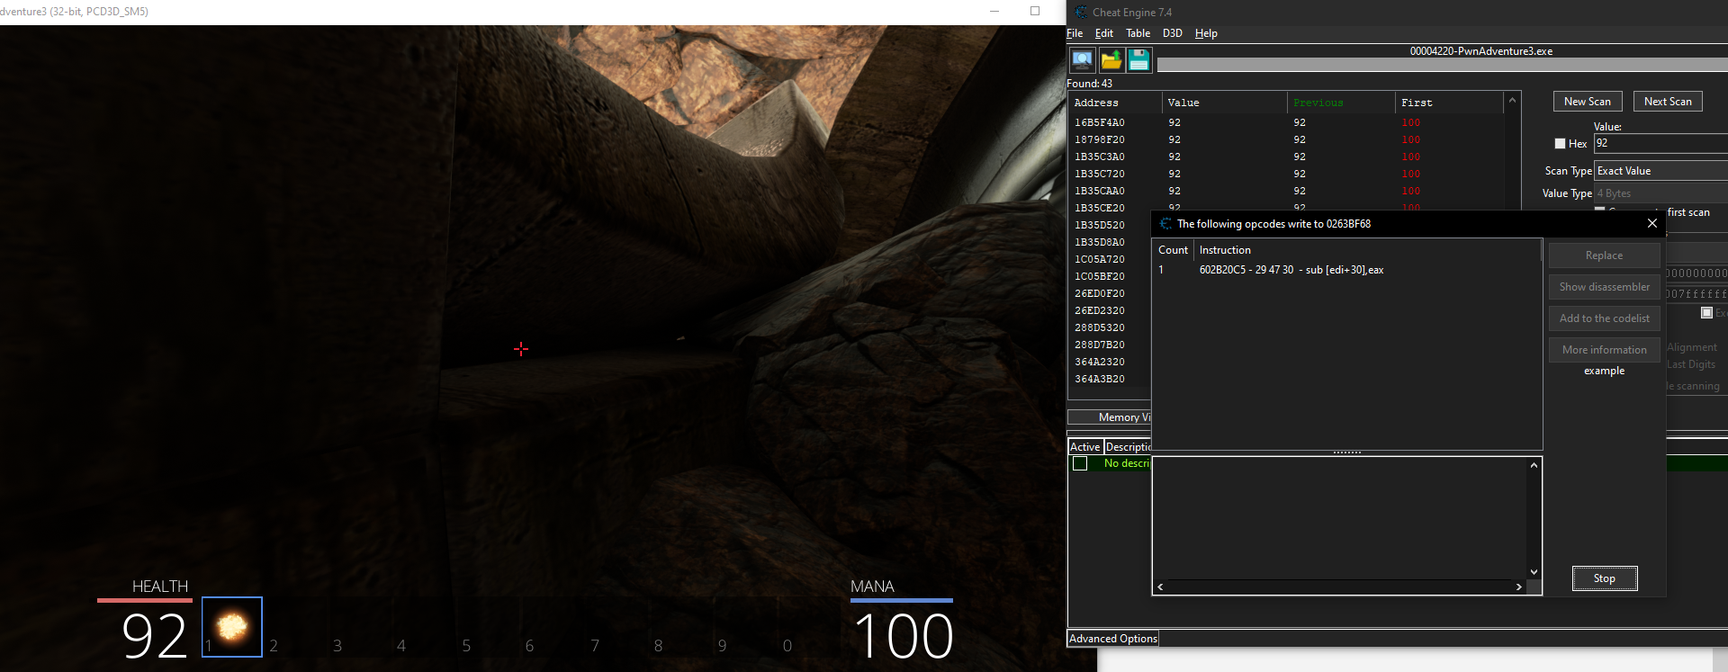This screenshot has height=672, width=1728.
Task: Minimize the PwnAdventure3 game window
Action: [994, 11]
